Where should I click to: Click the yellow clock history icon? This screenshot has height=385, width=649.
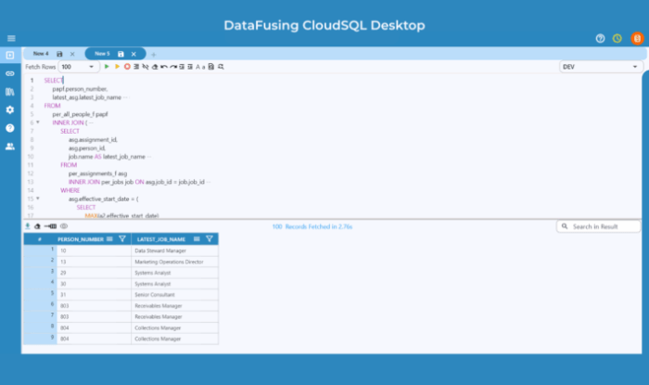(x=617, y=39)
